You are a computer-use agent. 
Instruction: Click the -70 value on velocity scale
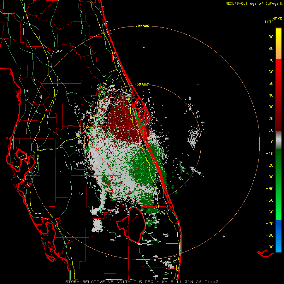point(270,224)
